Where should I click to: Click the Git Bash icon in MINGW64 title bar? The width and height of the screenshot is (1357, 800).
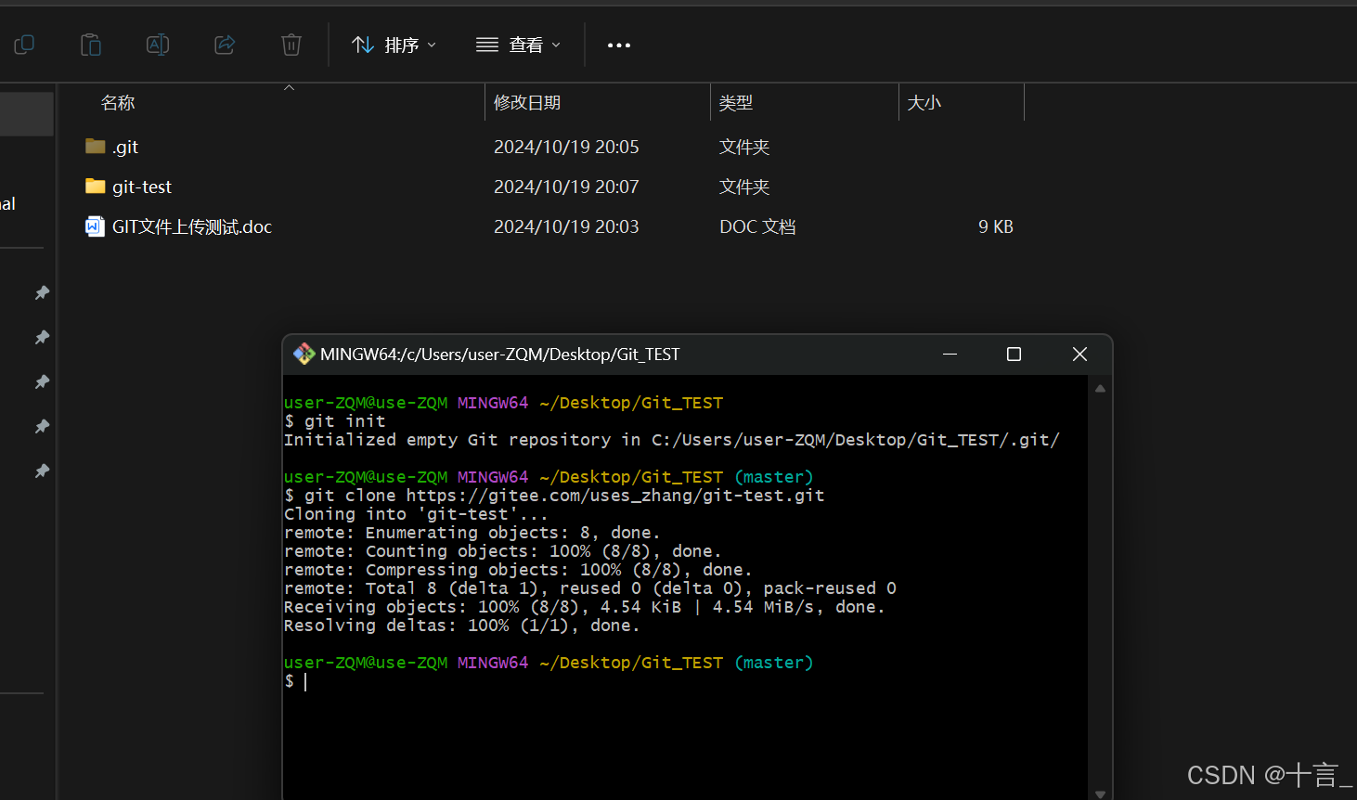coord(304,354)
